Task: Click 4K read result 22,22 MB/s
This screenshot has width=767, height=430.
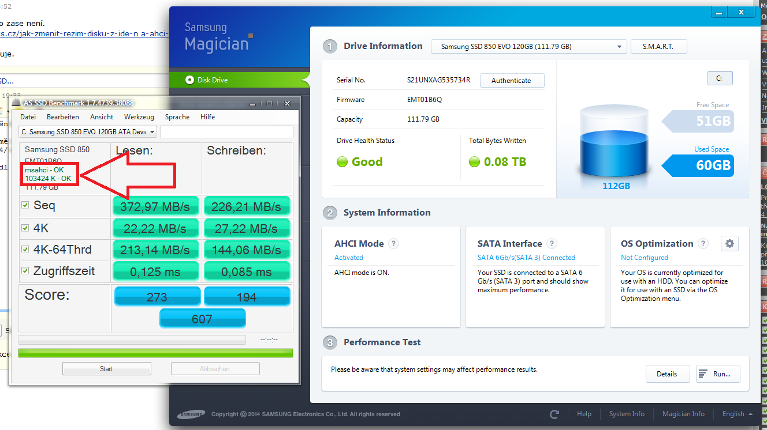Action: tap(155, 228)
